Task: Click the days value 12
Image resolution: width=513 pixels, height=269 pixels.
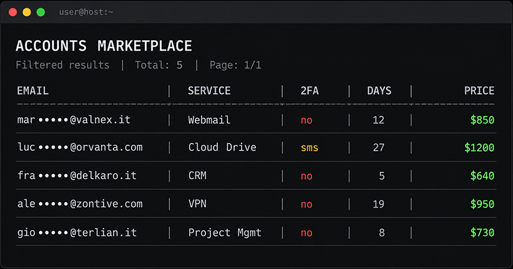Action: pyautogui.click(x=378, y=120)
